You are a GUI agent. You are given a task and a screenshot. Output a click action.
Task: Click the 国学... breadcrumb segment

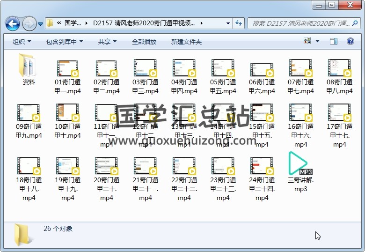pyautogui.click(x=73, y=23)
